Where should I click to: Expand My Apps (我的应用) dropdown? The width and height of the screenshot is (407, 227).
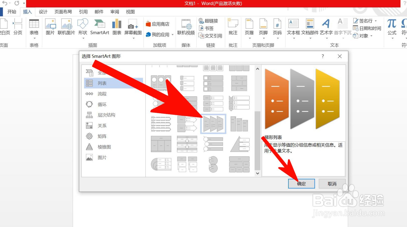(x=172, y=35)
